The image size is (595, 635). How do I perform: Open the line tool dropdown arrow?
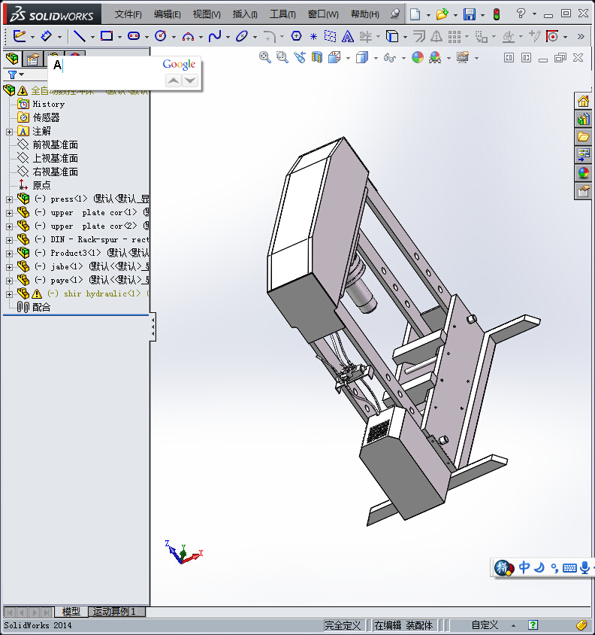[x=92, y=38]
